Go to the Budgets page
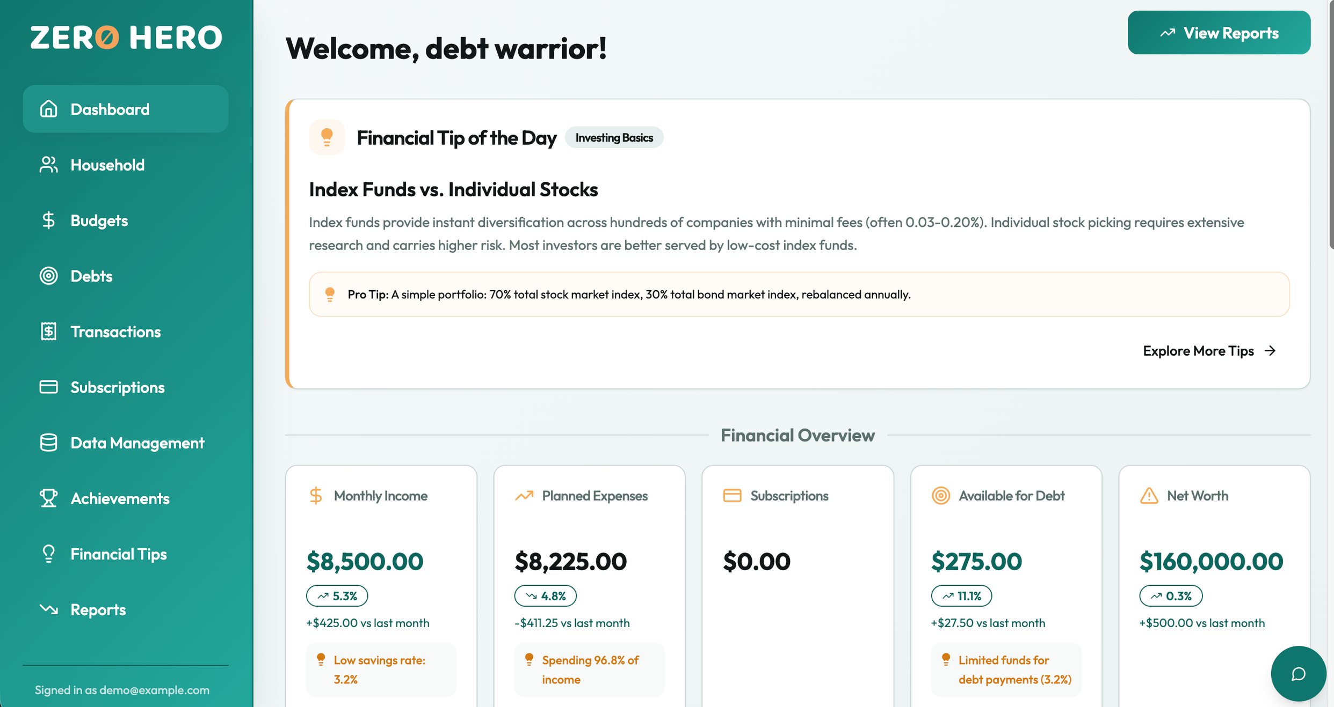Screen dimensions: 1334x707 [99, 220]
